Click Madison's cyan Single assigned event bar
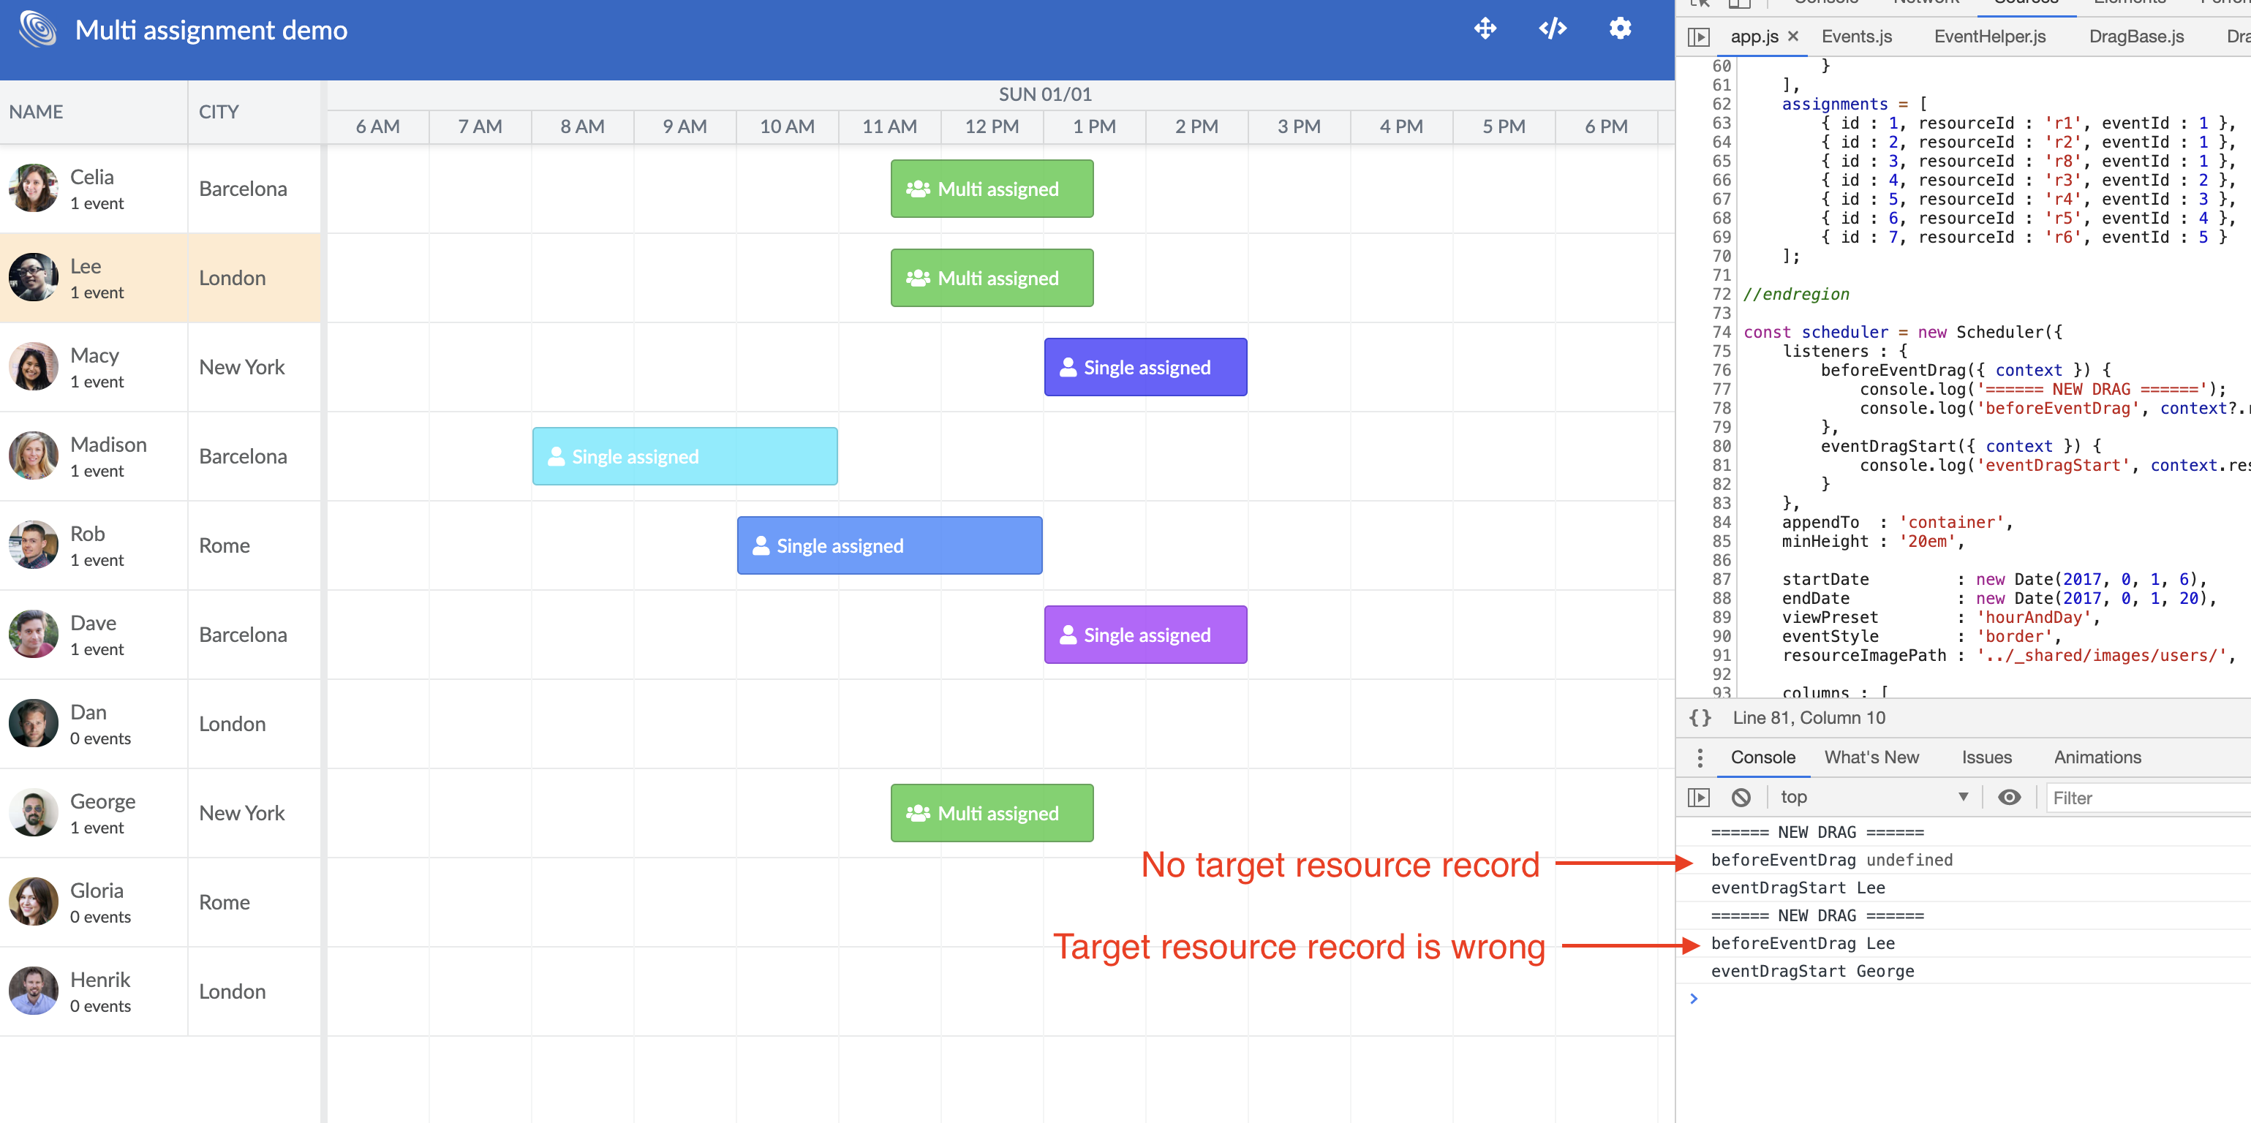 (x=685, y=456)
